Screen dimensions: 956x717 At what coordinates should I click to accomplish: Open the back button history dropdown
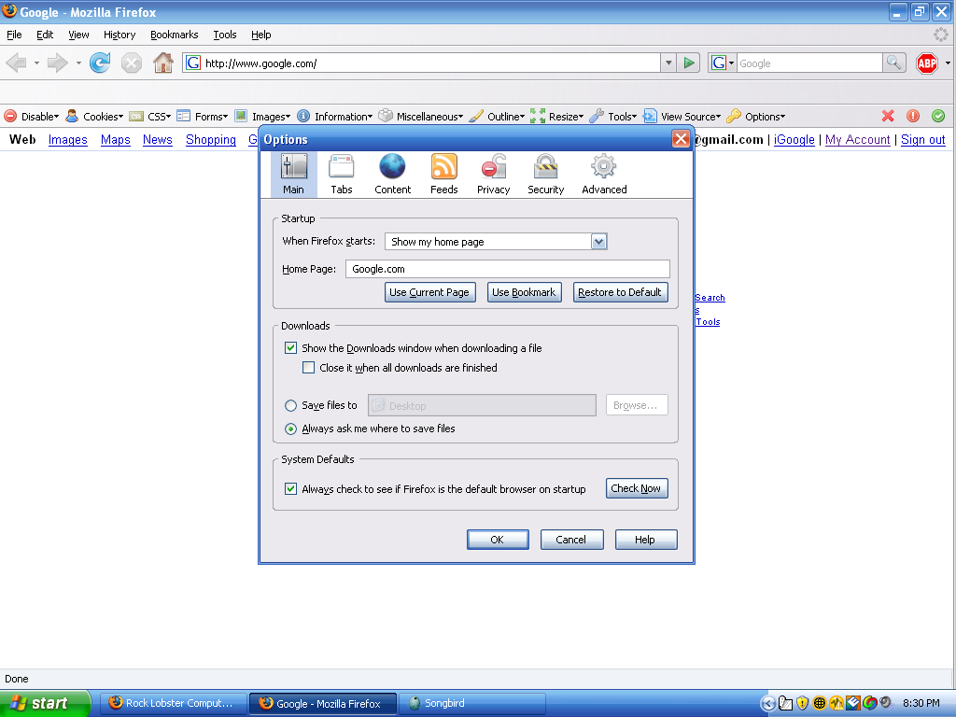point(36,63)
